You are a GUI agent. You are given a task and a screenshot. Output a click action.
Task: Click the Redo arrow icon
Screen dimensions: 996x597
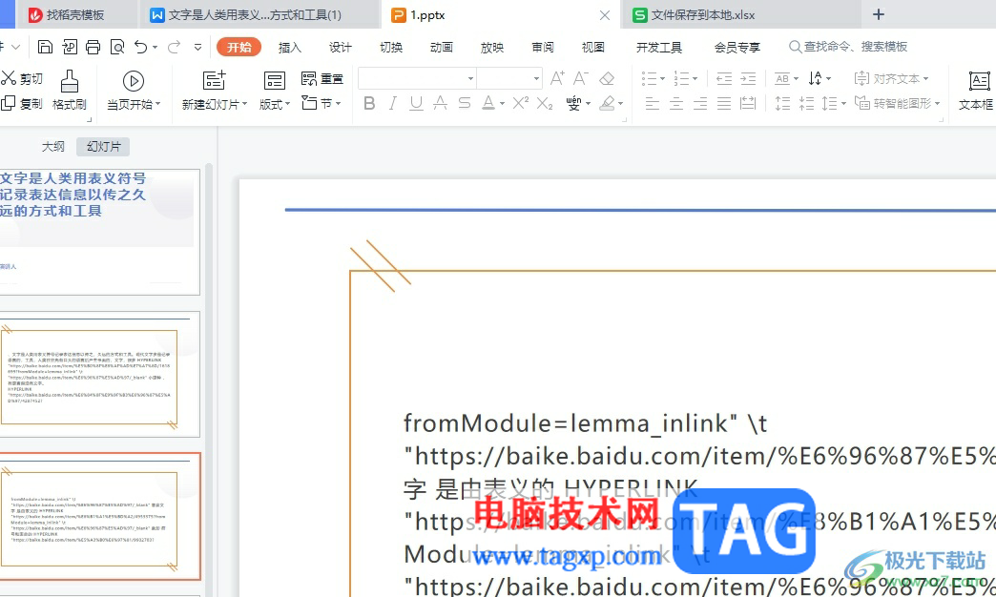[174, 47]
